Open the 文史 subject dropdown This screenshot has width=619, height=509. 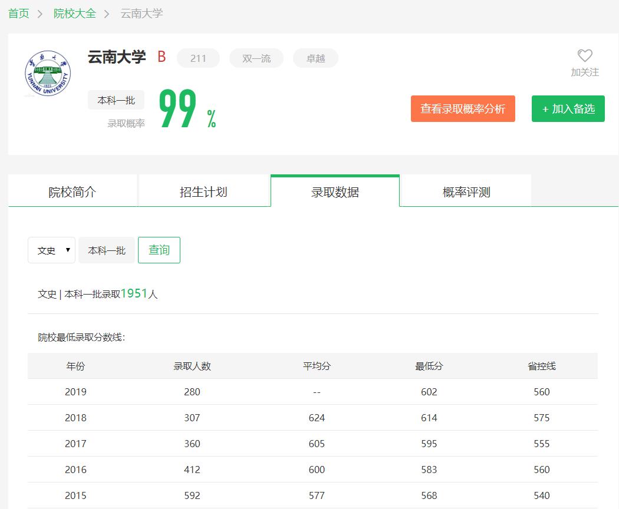pyautogui.click(x=52, y=250)
